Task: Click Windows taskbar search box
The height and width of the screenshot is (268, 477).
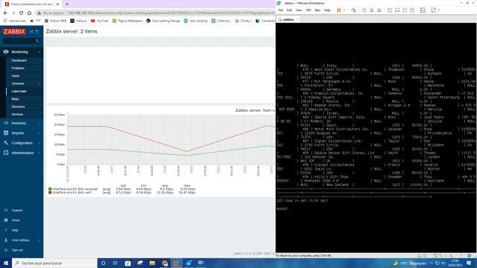Action: click(x=54, y=263)
